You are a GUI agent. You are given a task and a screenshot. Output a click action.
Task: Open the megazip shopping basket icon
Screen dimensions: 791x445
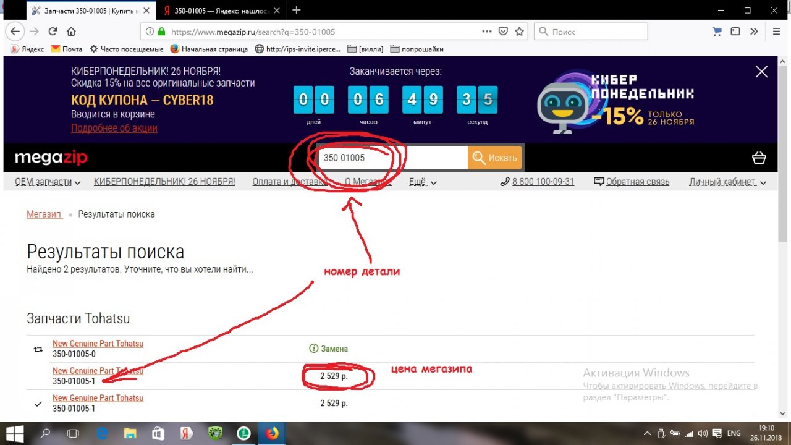click(759, 158)
